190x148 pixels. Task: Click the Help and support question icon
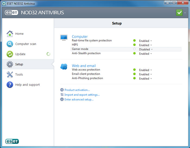[10, 85]
